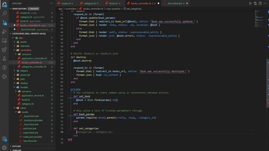Image resolution: width=269 pixels, height=151 pixels.
Task: Click the 'app' breadcrumb segment
Action: coord(61,9)
